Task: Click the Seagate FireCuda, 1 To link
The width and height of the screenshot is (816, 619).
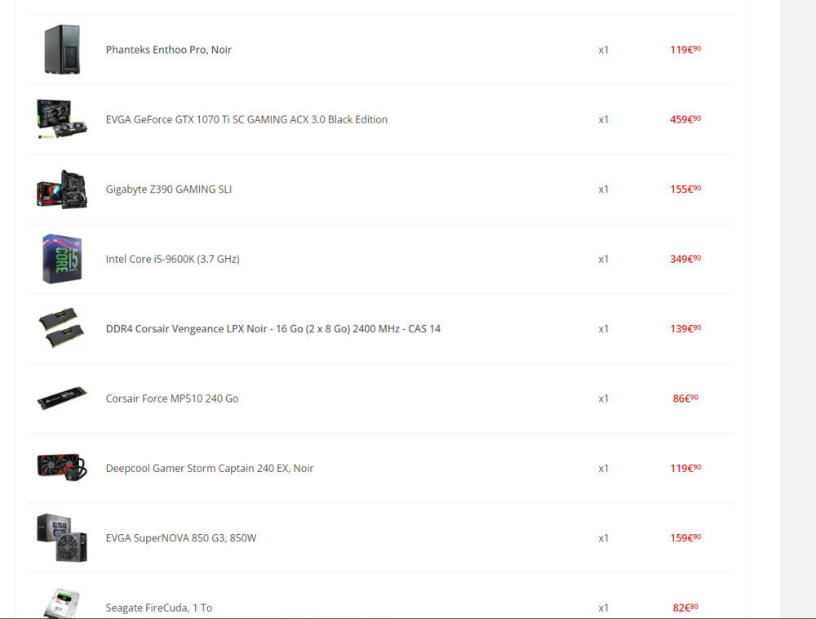Action: tap(159, 608)
